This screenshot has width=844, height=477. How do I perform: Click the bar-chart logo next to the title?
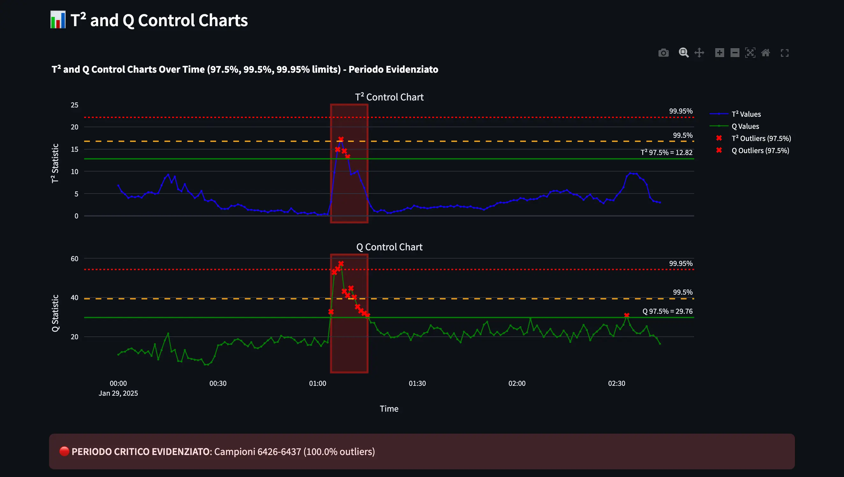click(x=58, y=20)
